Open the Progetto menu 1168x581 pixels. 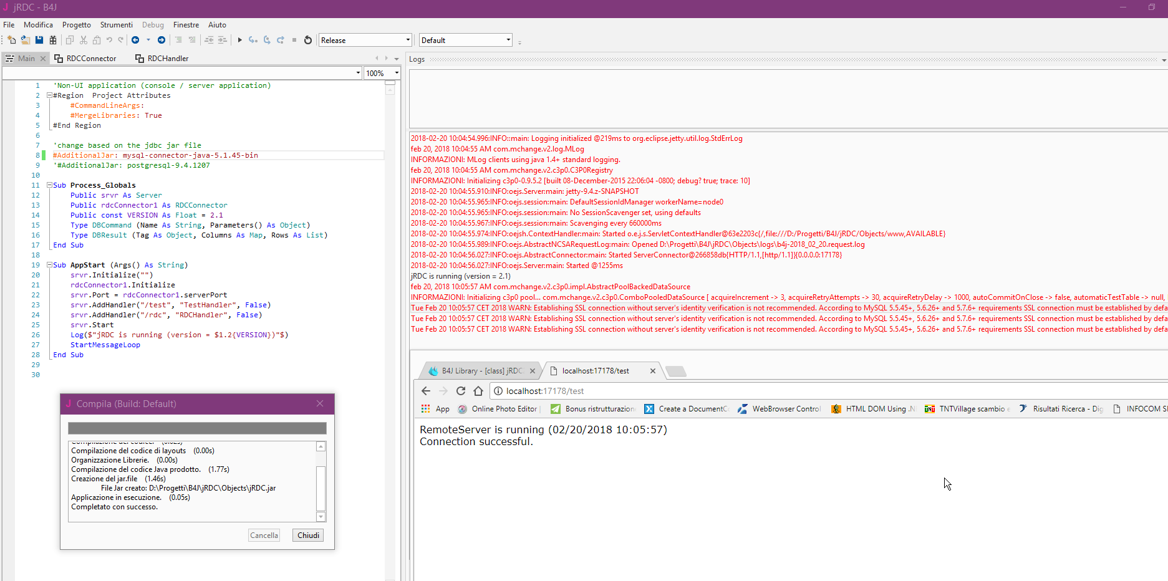(x=77, y=25)
